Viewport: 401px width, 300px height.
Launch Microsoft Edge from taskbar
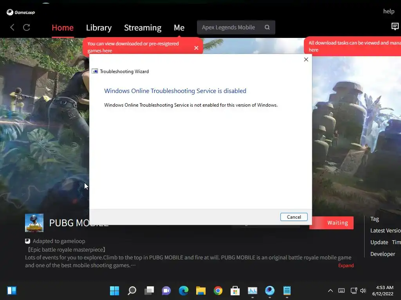[183, 290]
